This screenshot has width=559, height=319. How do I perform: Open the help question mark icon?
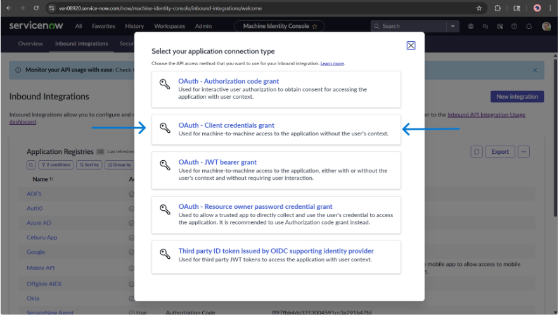514,27
